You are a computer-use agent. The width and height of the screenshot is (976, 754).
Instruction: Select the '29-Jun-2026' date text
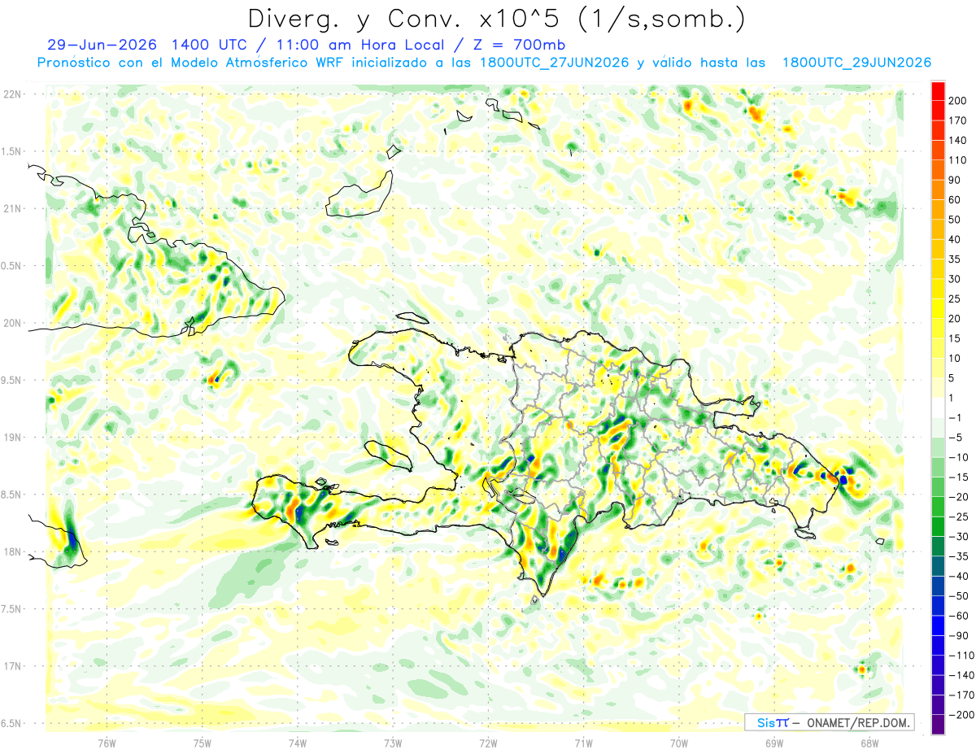[x=102, y=45]
